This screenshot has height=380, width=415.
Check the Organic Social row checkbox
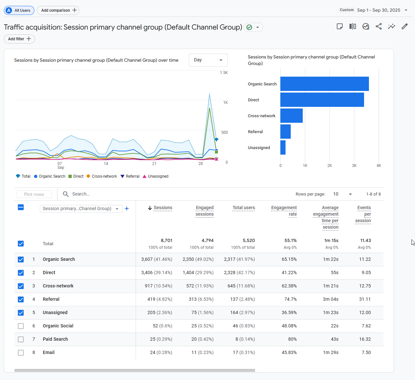21,326
